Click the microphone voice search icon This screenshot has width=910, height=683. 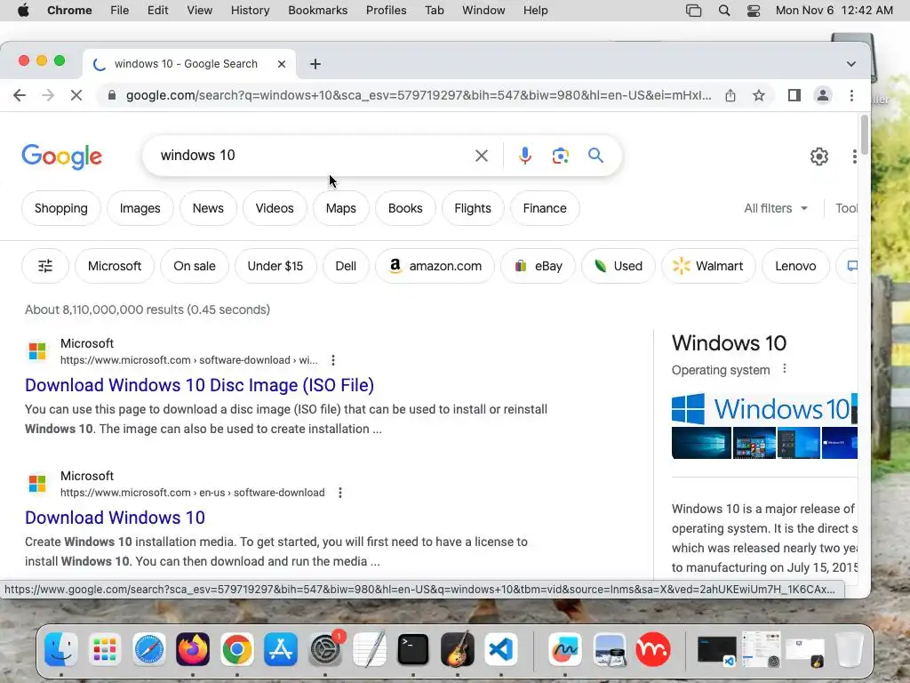[524, 156]
